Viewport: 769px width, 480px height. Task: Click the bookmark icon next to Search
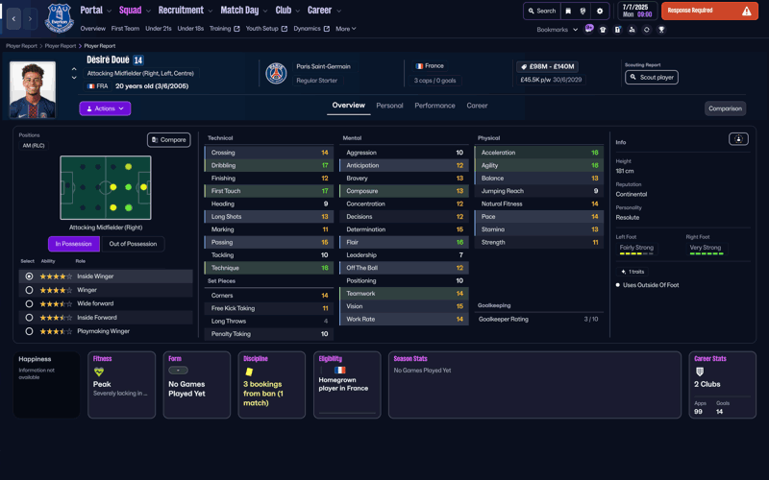(568, 12)
